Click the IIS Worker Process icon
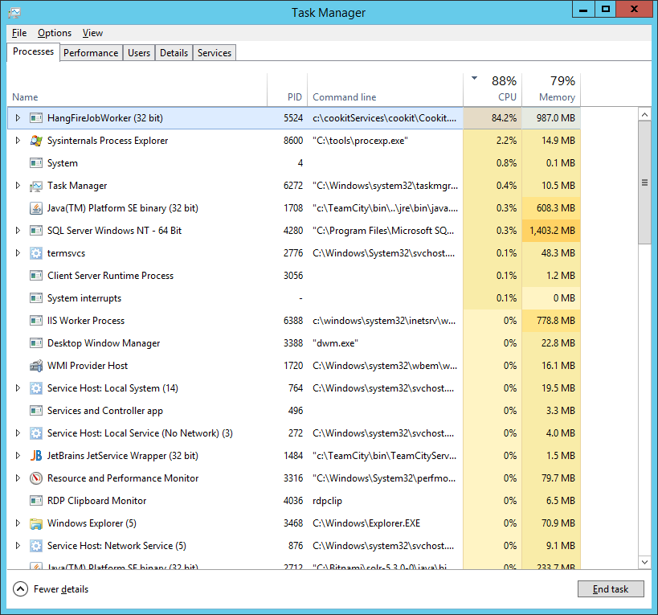Image resolution: width=658 pixels, height=615 pixels. 36,321
